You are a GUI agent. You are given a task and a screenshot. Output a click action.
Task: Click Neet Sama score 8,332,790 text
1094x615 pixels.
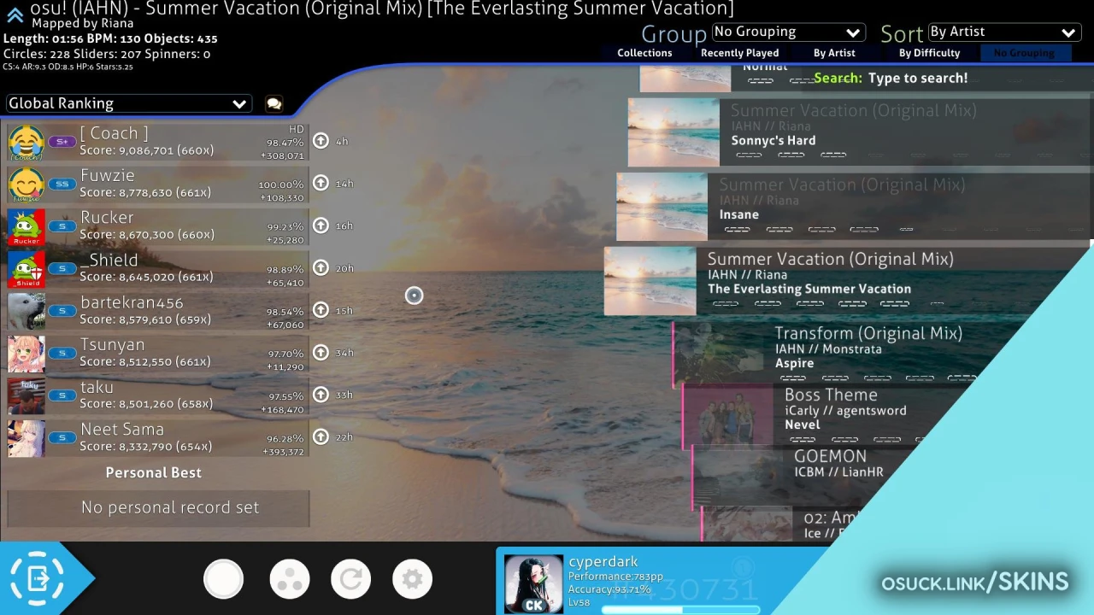pyautogui.click(x=146, y=447)
